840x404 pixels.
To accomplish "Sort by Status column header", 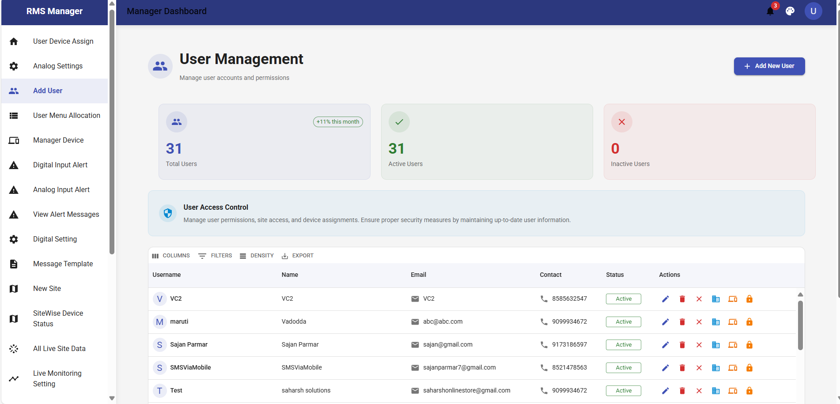I will point(615,275).
